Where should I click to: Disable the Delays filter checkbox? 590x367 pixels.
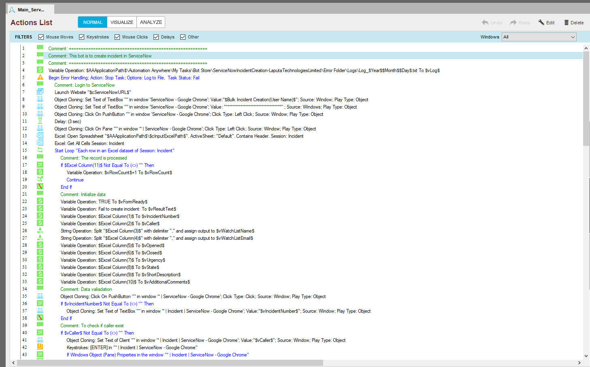click(156, 37)
